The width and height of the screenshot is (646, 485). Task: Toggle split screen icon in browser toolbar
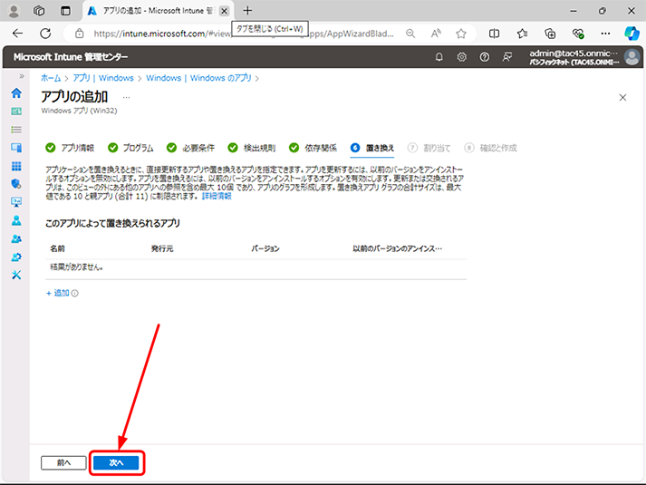pyautogui.click(x=494, y=34)
